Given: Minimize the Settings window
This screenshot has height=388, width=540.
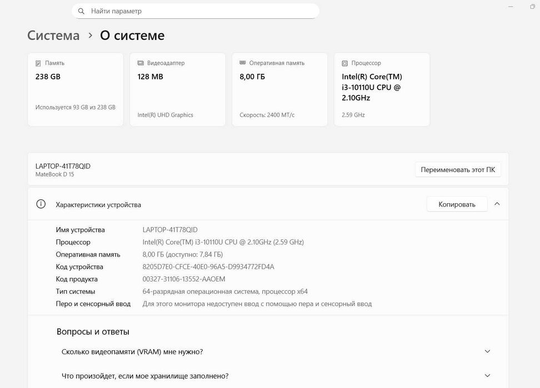Looking at the screenshot, I should 511,7.
